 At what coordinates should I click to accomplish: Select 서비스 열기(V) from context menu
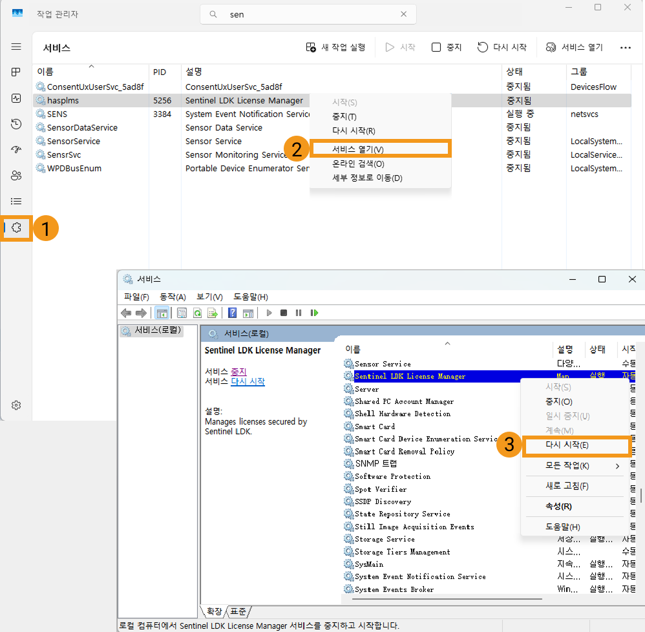point(357,149)
